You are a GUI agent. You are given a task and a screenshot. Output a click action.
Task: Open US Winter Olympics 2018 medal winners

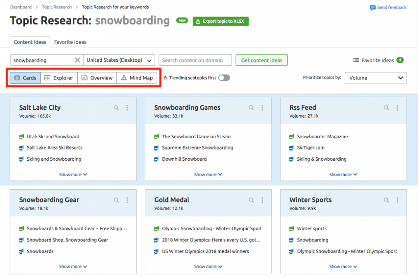click(205, 251)
